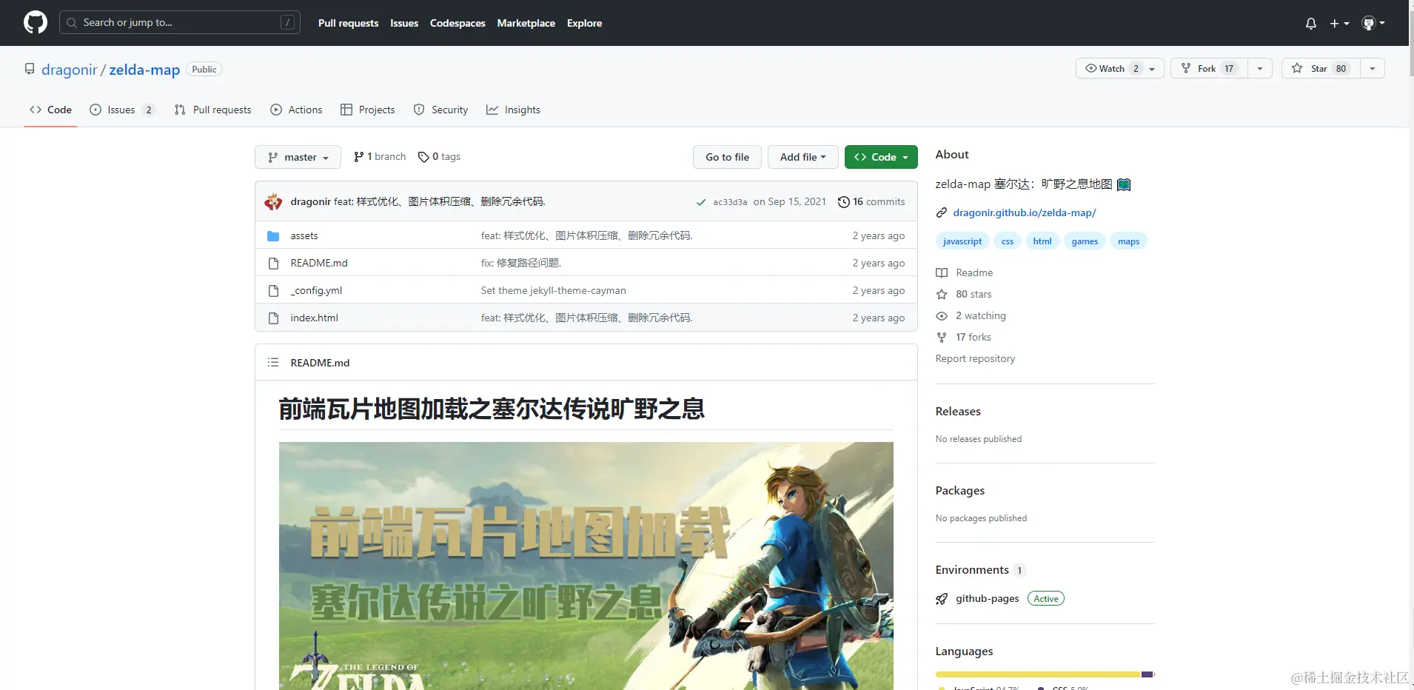This screenshot has width=1414, height=690.
Task: Open the latest commit message link
Action: (x=440, y=201)
